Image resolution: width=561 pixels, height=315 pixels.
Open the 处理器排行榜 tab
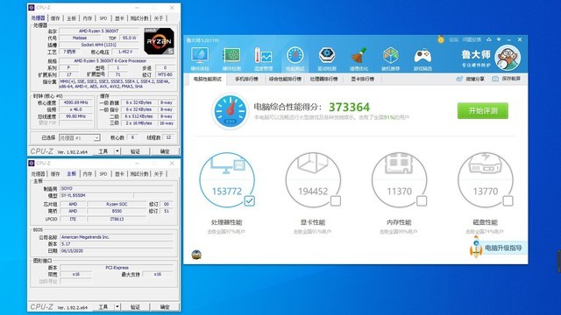(x=323, y=79)
